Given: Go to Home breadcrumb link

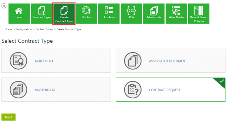Looking at the screenshot, I should (x=8, y=29).
